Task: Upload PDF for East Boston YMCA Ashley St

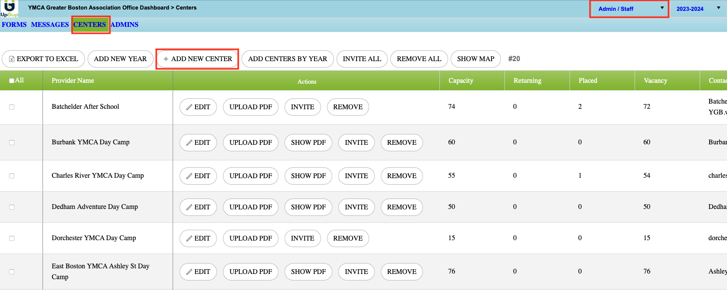Action: pyautogui.click(x=251, y=272)
